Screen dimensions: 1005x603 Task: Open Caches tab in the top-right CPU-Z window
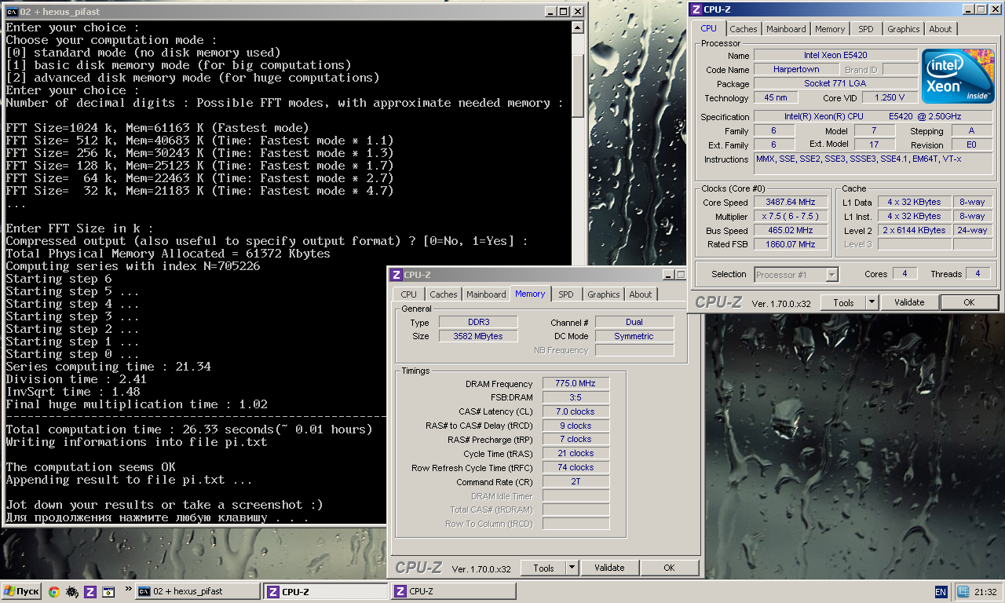click(x=744, y=29)
